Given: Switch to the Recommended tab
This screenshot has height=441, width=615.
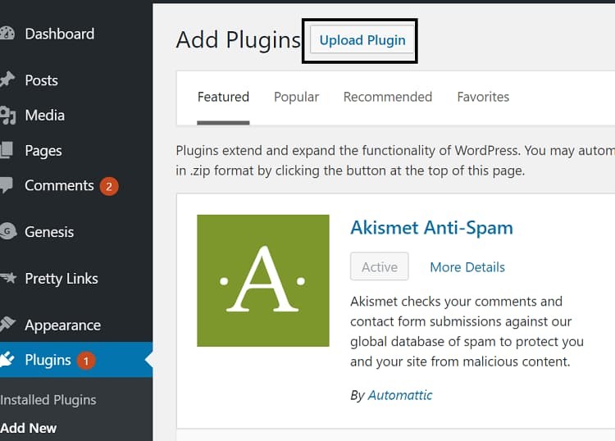Looking at the screenshot, I should pos(388,97).
